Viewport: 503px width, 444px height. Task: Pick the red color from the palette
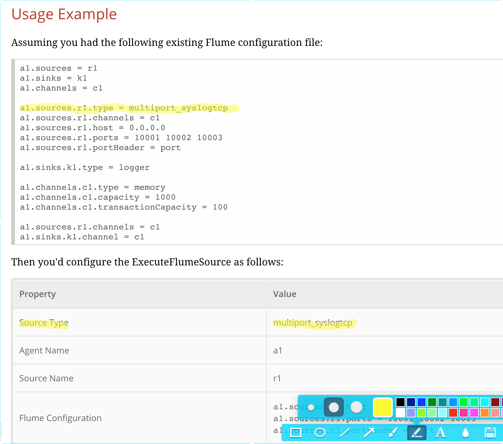click(x=453, y=412)
